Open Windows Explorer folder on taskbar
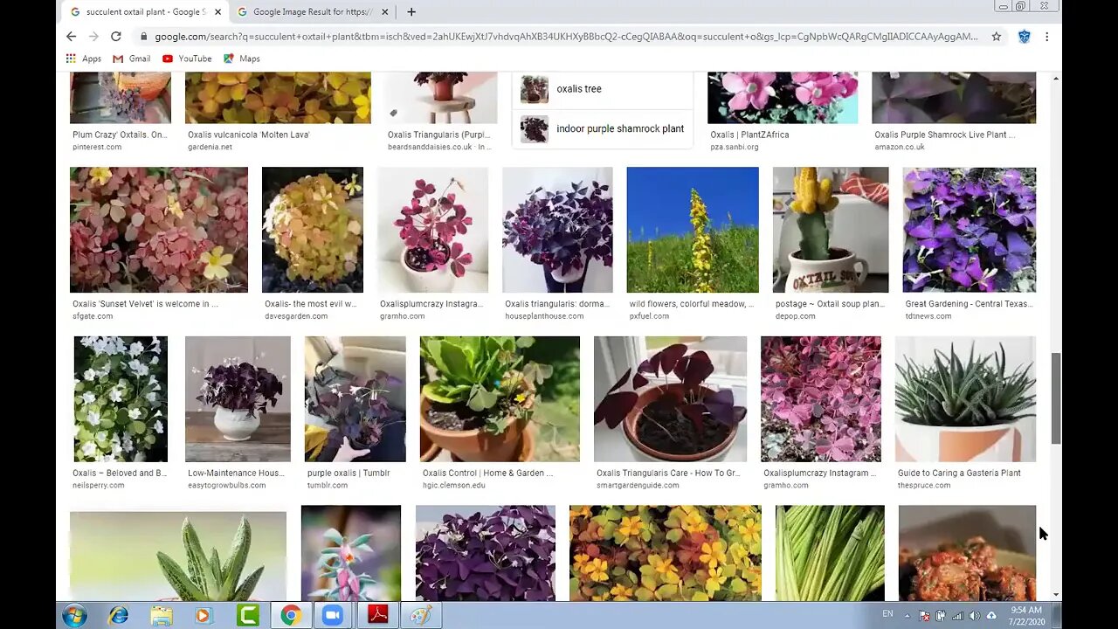 click(x=162, y=615)
